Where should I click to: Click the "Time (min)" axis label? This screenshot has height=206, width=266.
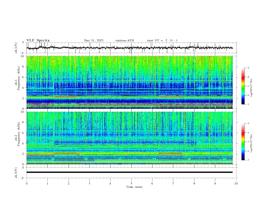[134, 187]
